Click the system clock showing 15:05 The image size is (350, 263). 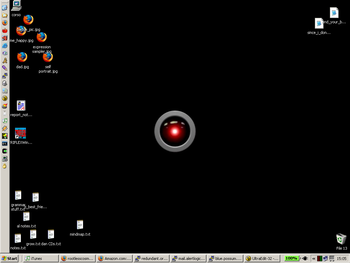(341, 259)
